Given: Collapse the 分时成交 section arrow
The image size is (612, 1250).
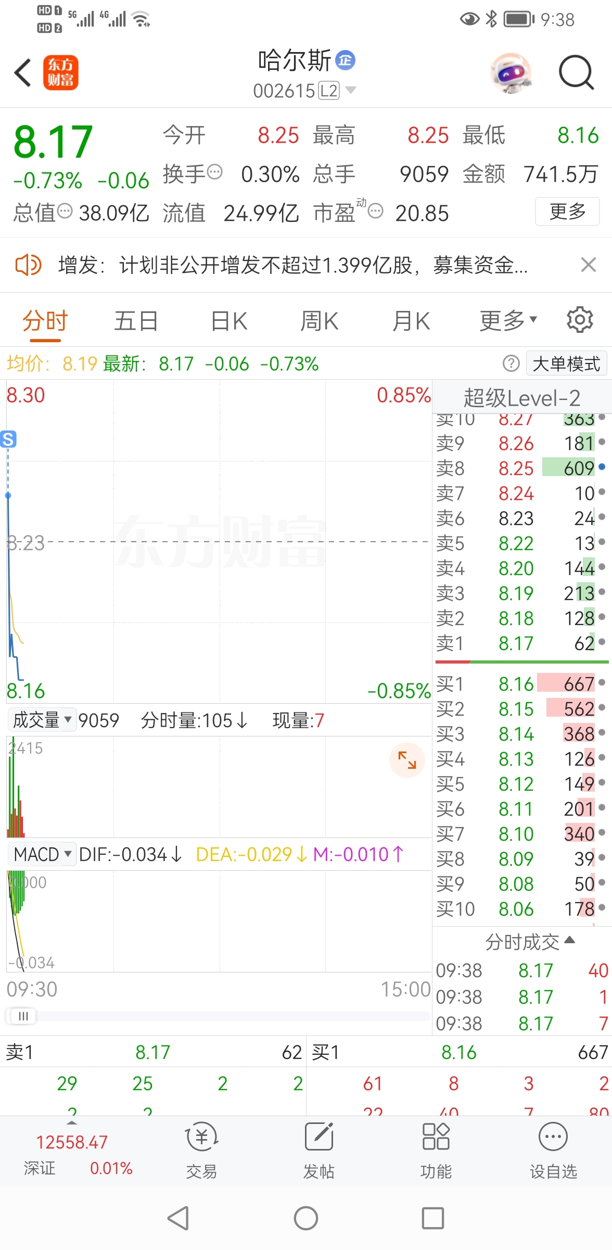Looking at the screenshot, I should point(569,940).
